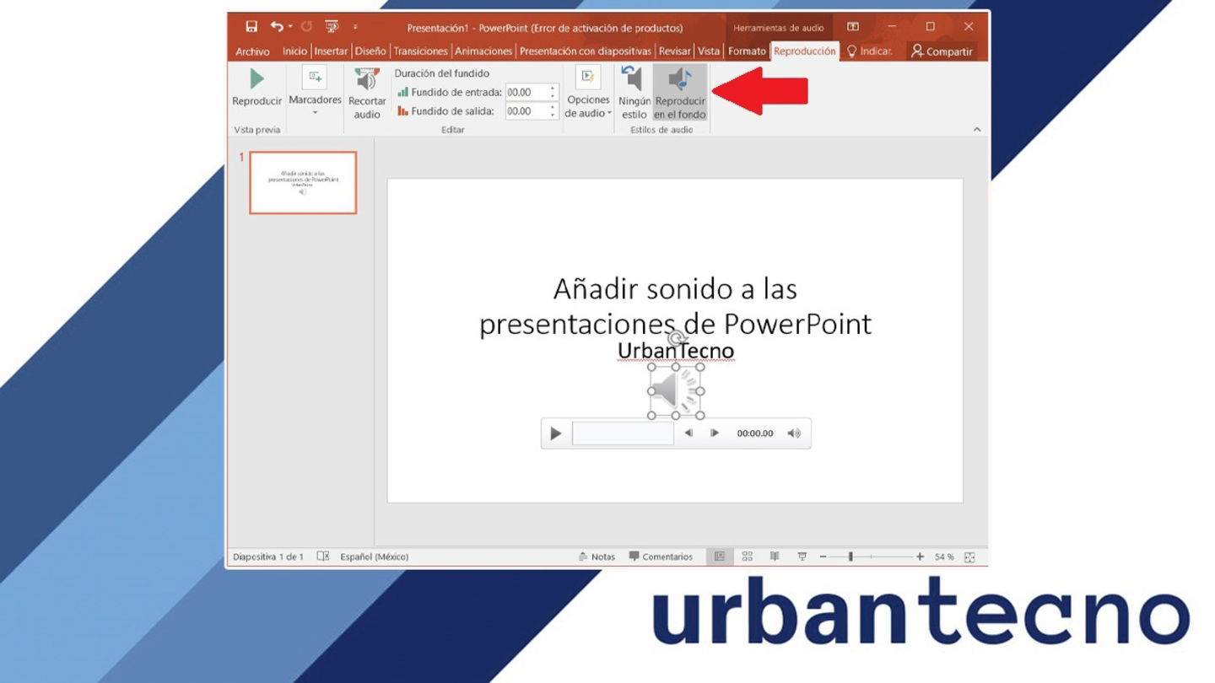Click the UrbanTecno subtitle text
This screenshot has height=683, width=1215.
click(675, 350)
